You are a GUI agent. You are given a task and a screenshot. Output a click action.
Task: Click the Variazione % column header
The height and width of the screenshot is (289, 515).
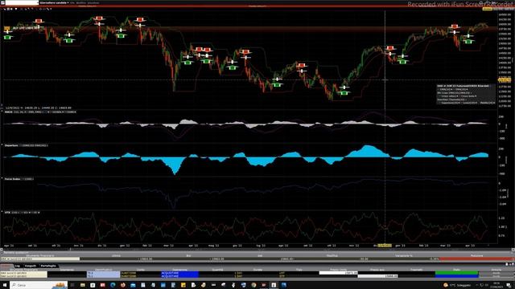[404, 255]
